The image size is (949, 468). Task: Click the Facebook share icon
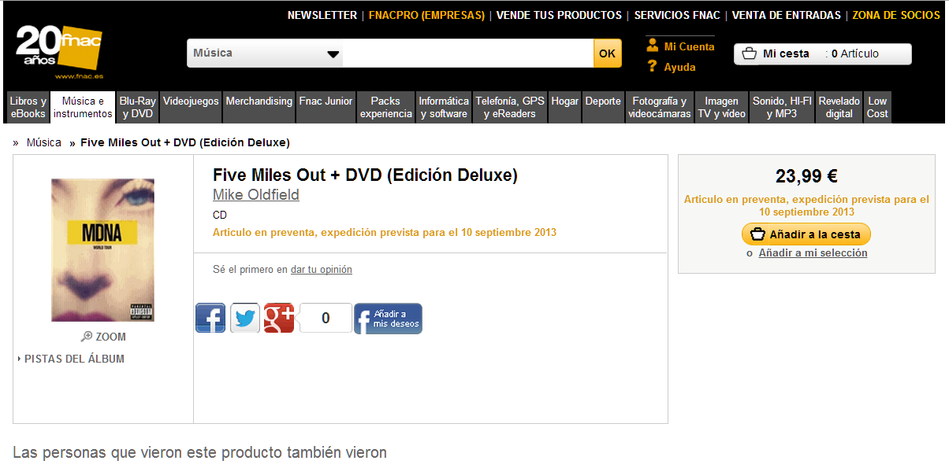click(x=210, y=319)
